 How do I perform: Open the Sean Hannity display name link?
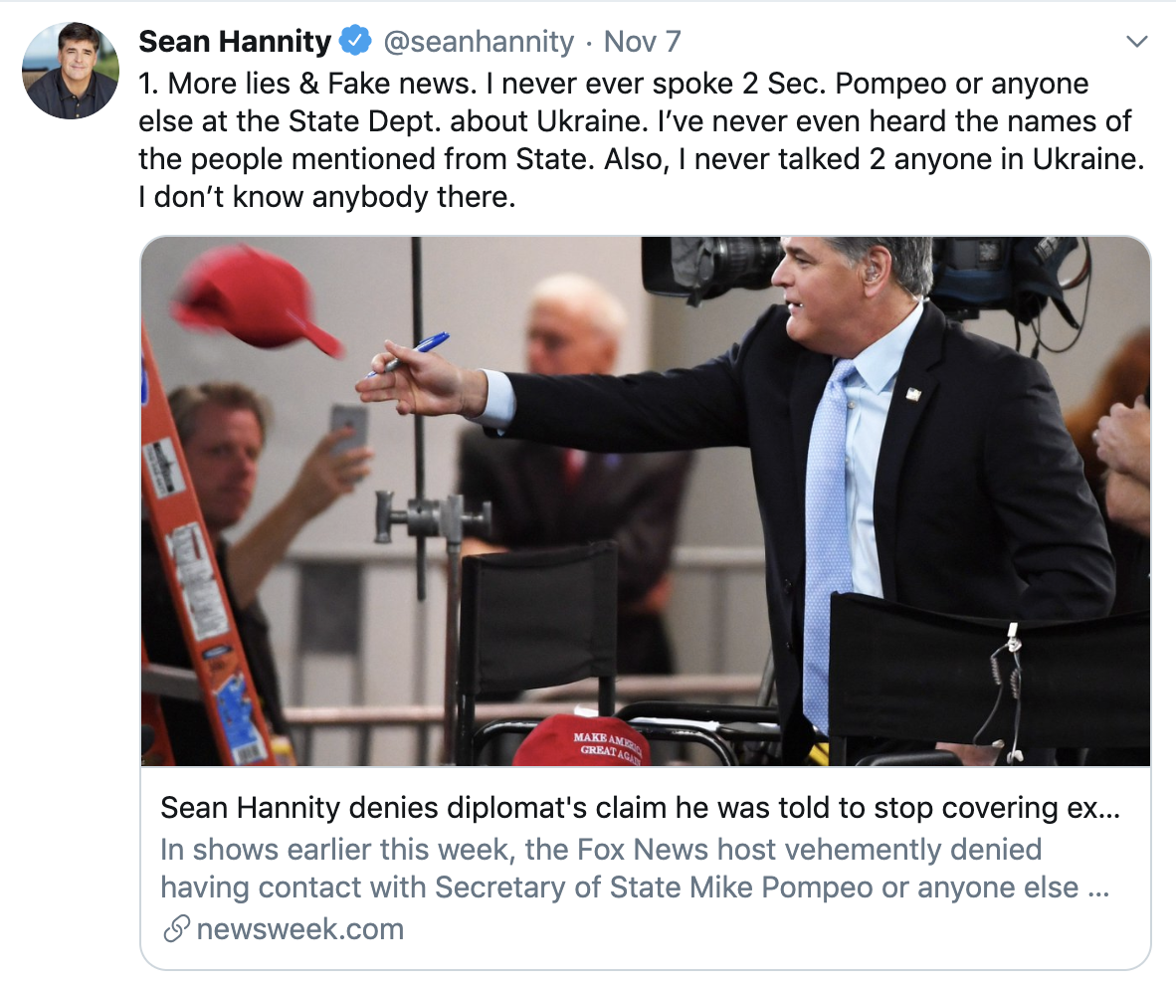click(235, 42)
